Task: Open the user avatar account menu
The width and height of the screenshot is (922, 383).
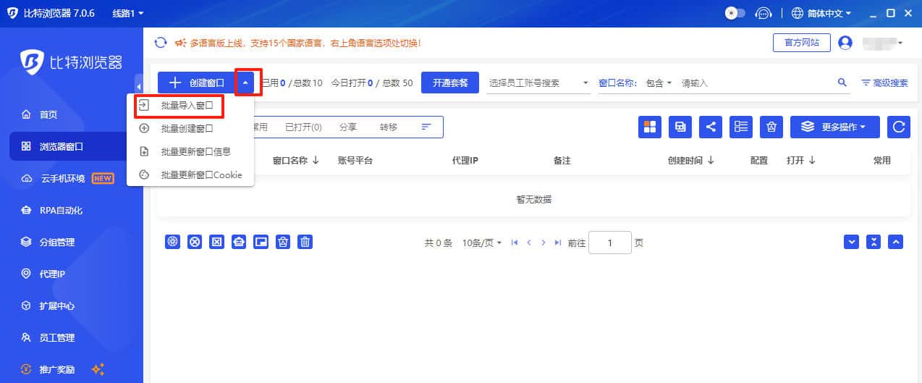Action: 845,43
